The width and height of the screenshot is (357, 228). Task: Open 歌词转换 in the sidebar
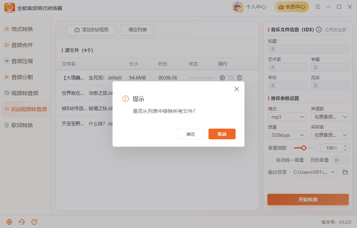click(x=22, y=125)
